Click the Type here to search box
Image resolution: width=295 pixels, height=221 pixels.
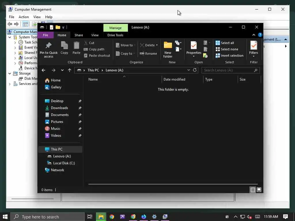[x=48, y=217]
